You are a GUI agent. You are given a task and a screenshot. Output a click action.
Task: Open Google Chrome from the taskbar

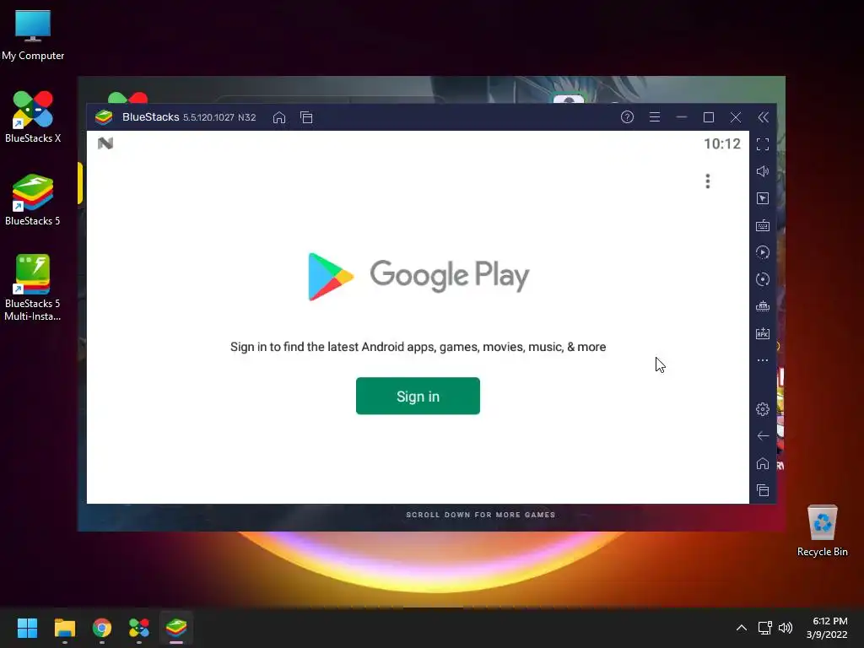coord(102,628)
